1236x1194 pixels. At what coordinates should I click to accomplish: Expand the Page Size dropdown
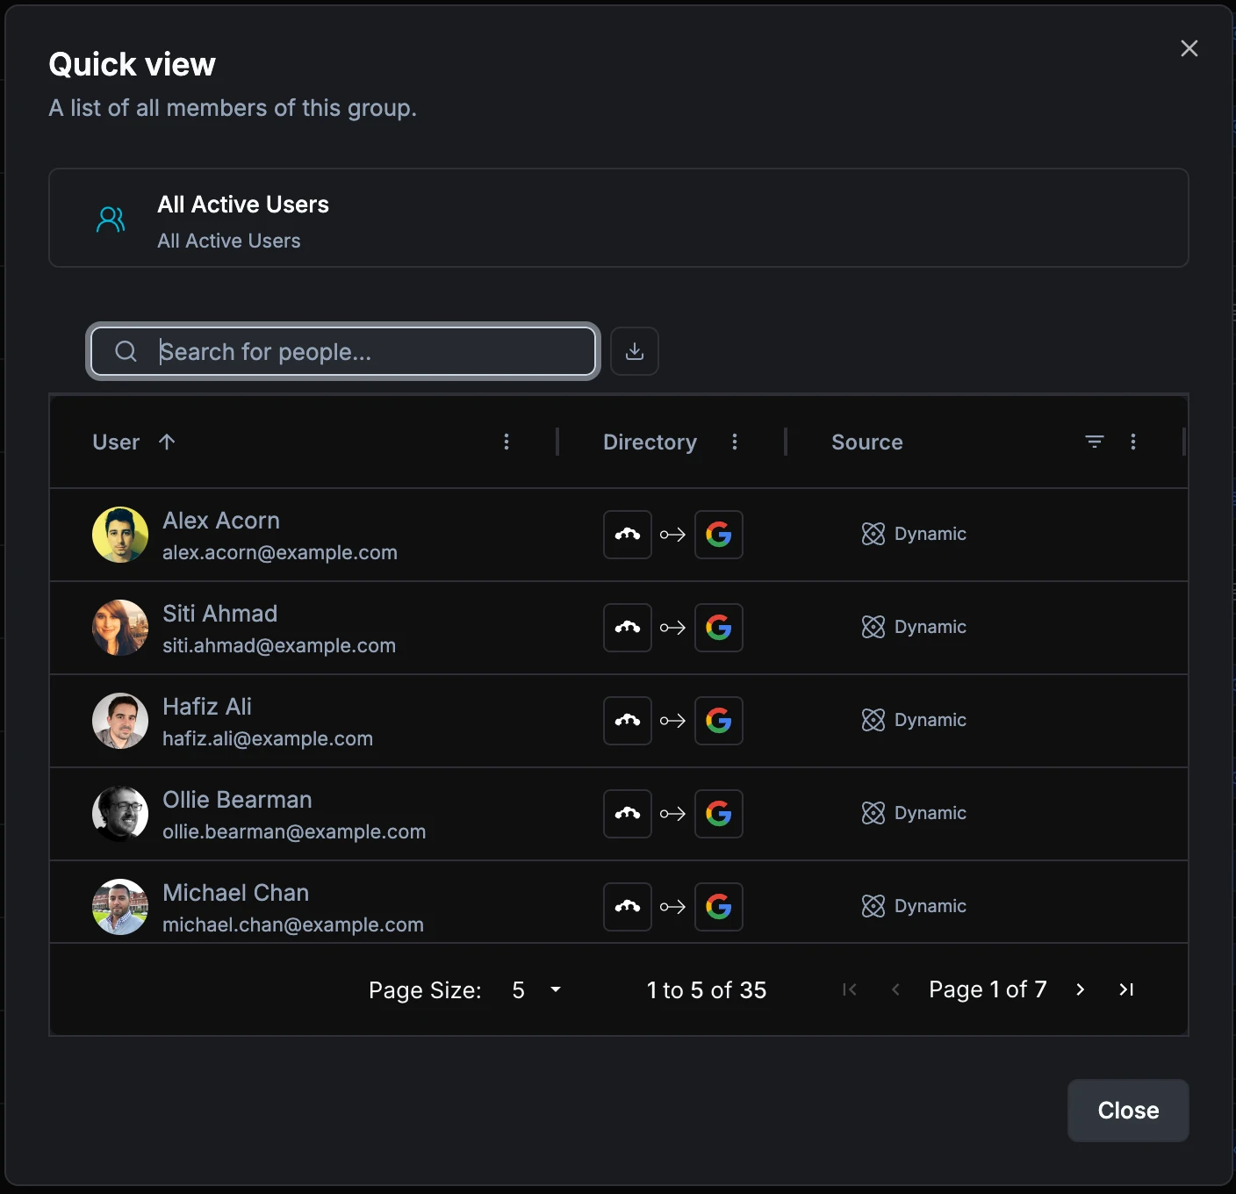tap(536, 990)
